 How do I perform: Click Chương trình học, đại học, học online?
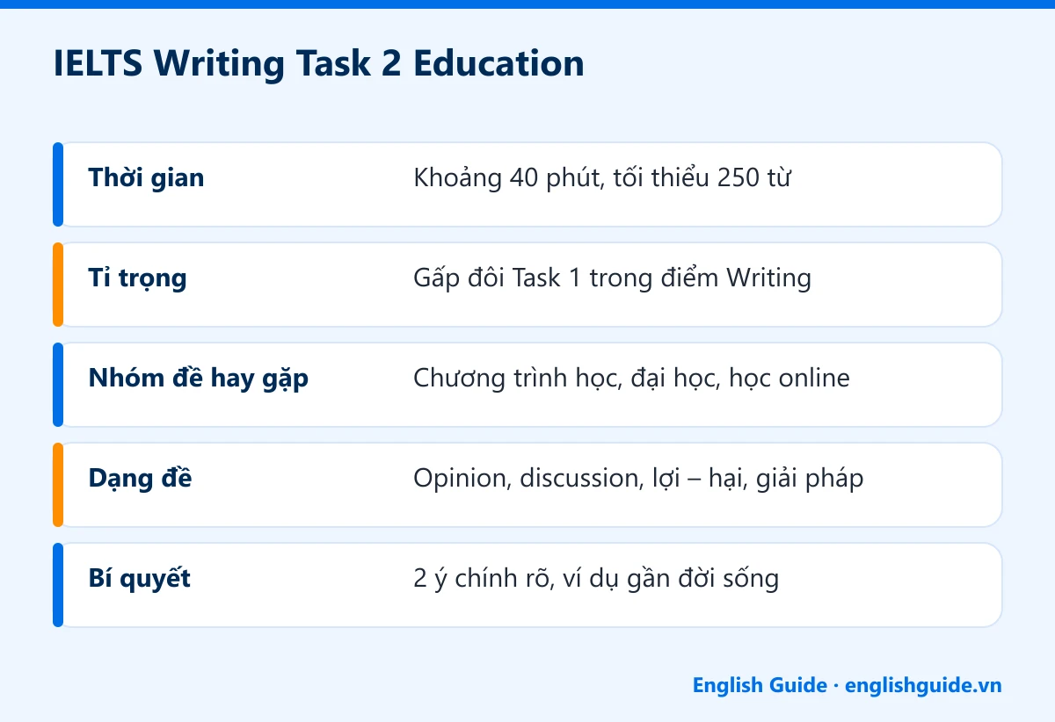coord(631,379)
